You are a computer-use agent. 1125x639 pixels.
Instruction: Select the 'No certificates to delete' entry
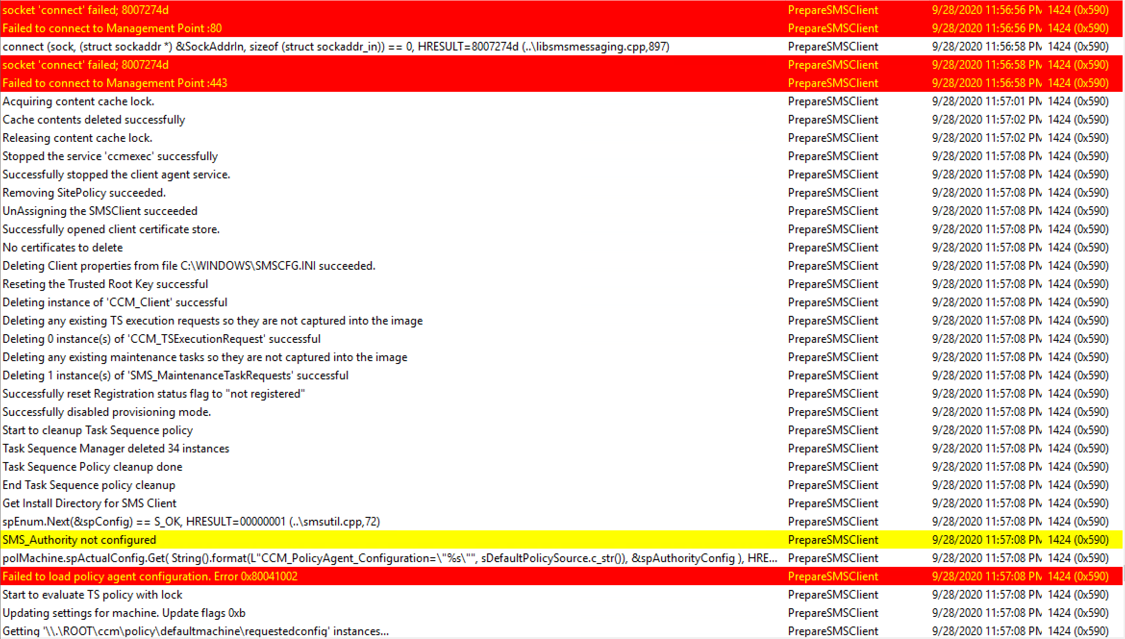pyautogui.click(x=62, y=247)
